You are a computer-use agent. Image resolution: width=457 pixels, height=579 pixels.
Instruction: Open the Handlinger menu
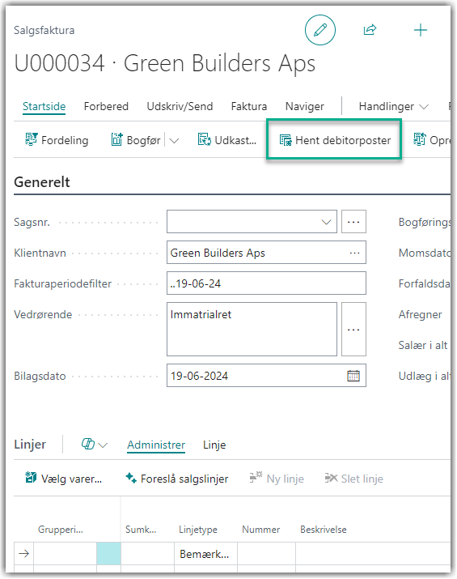(393, 107)
